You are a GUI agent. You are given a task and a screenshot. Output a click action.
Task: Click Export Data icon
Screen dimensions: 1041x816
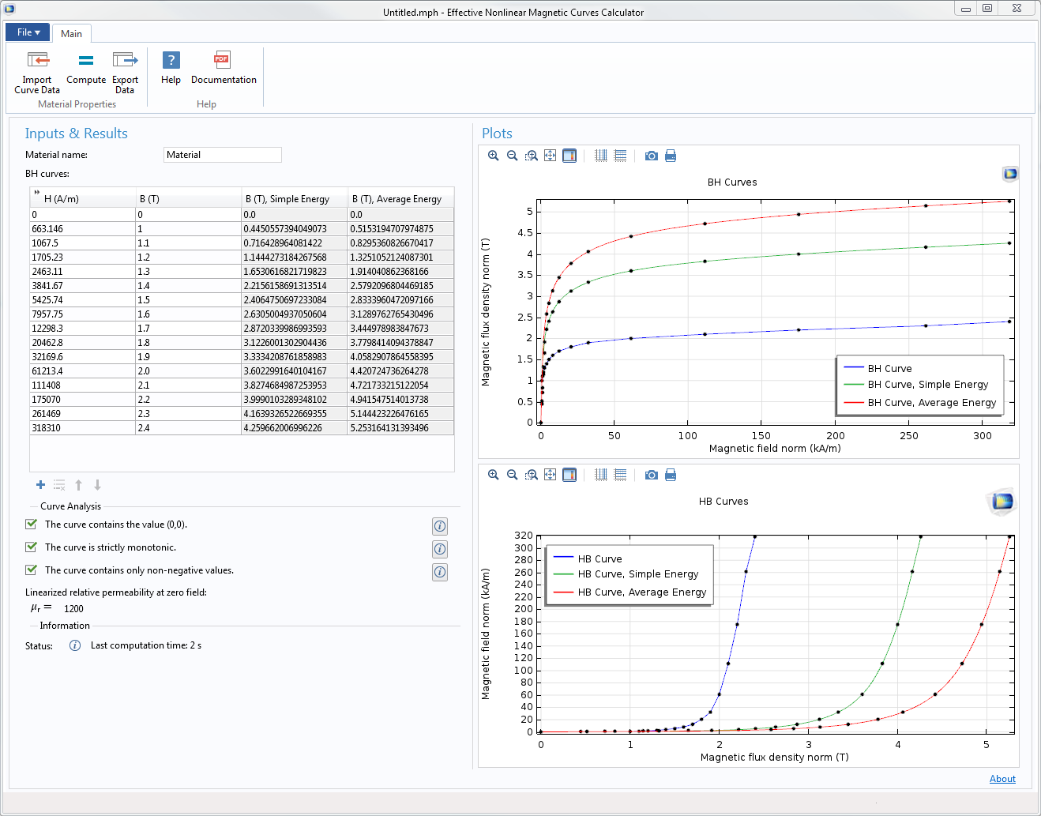[x=125, y=71]
